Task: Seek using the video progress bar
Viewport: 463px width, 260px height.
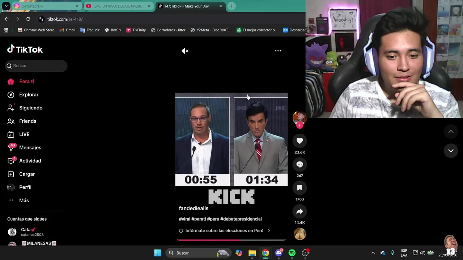Action: [231, 239]
